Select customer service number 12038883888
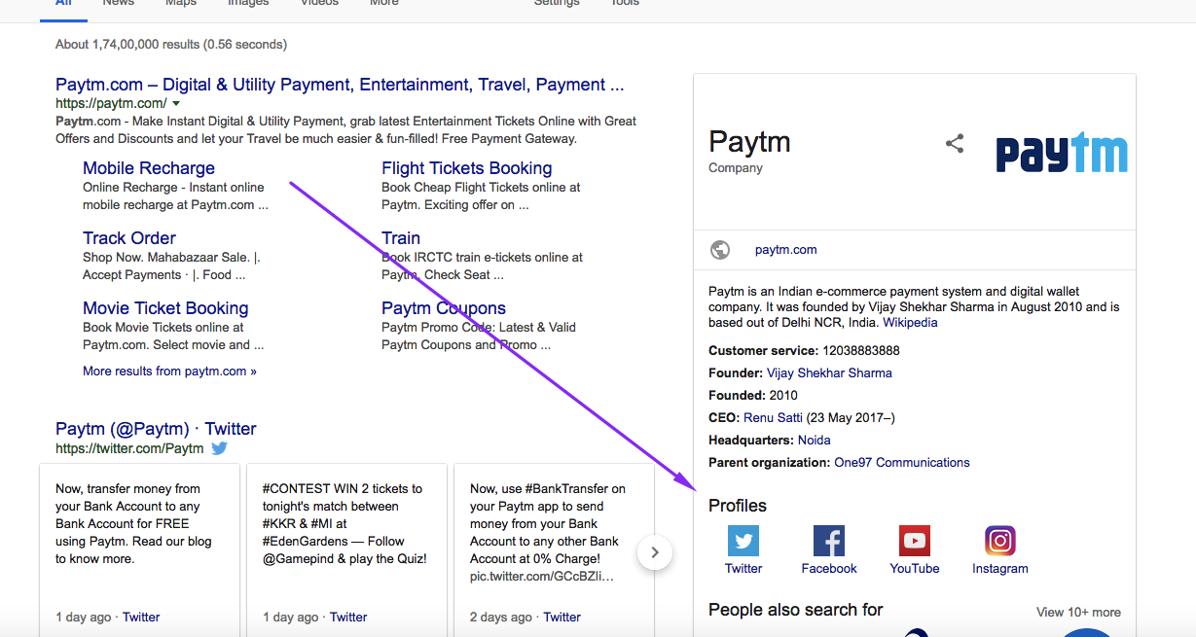 coord(861,351)
